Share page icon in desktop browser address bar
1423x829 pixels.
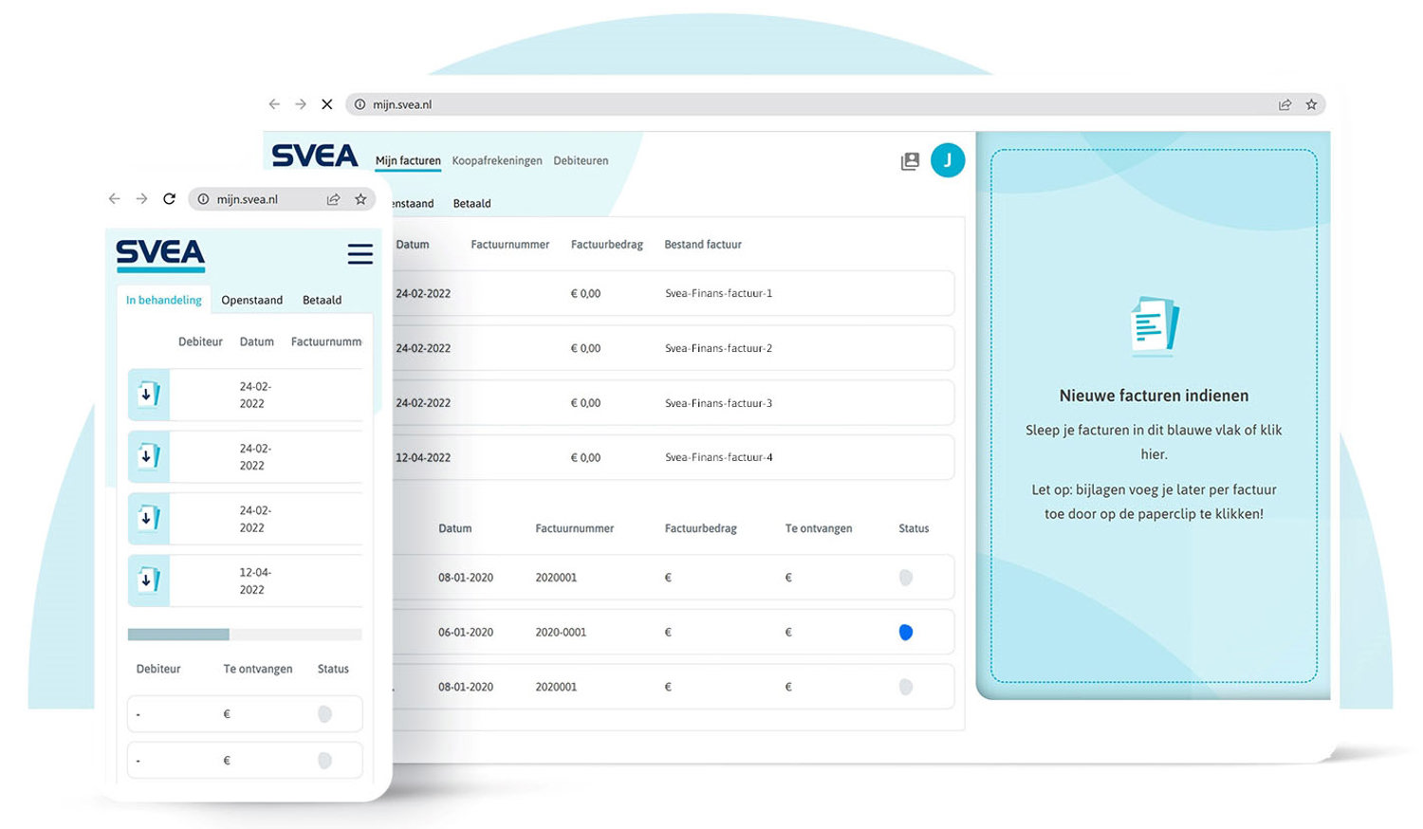click(x=1284, y=104)
